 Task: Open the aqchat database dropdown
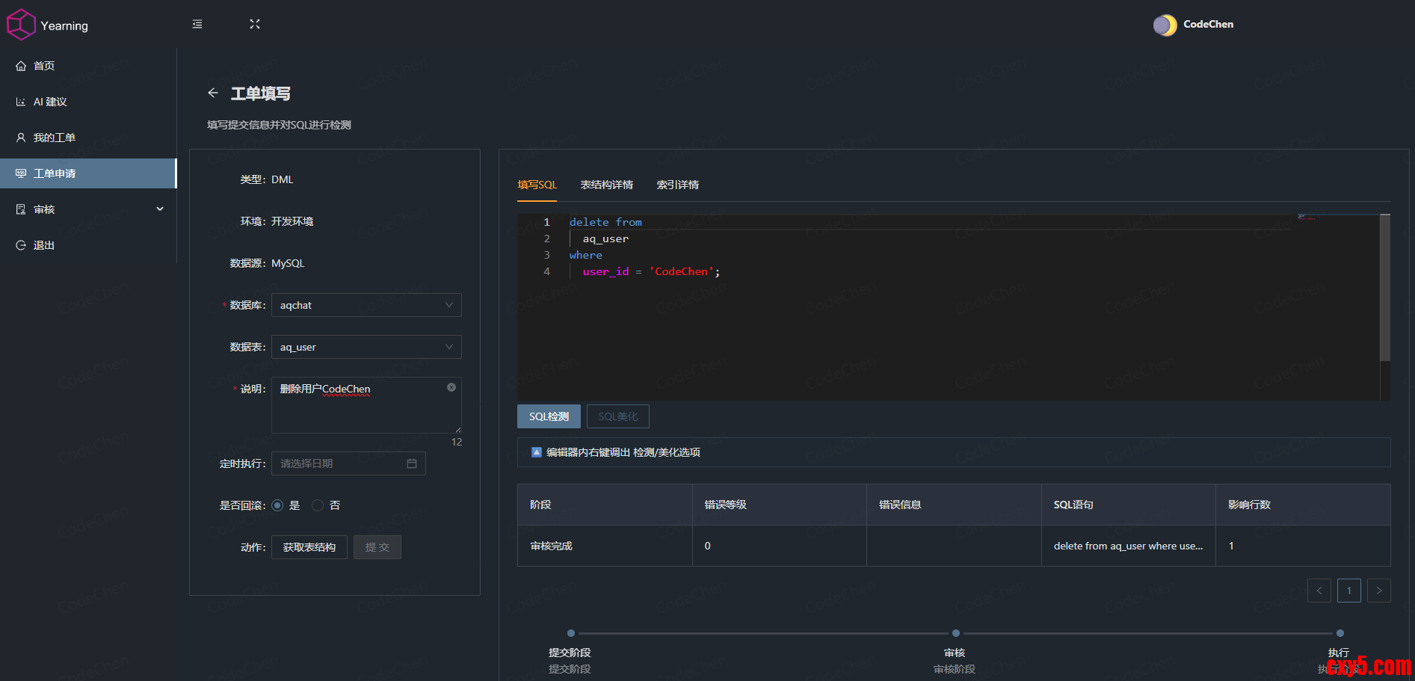tap(366, 305)
